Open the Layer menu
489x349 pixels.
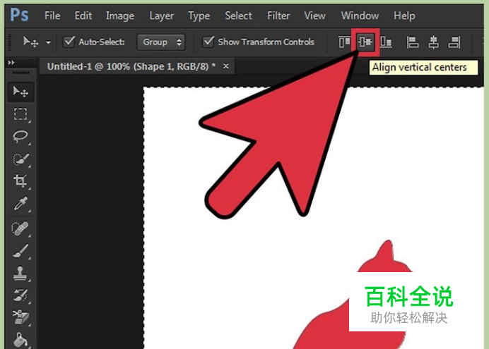coord(161,16)
